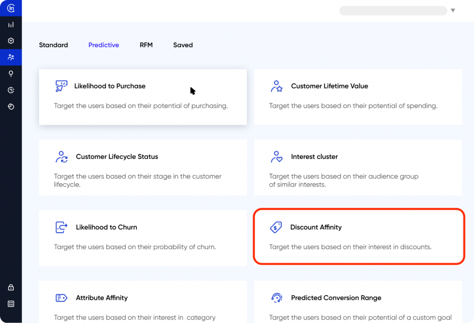This screenshot has width=474, height=323.
Task: Click the circular gauge icon in the sidebar
Action: click(11, 90)
